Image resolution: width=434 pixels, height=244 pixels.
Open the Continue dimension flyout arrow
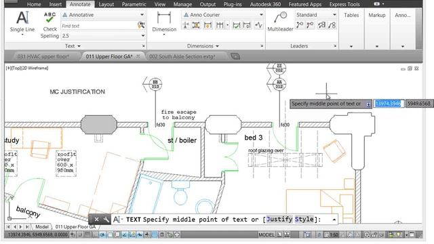228,26
